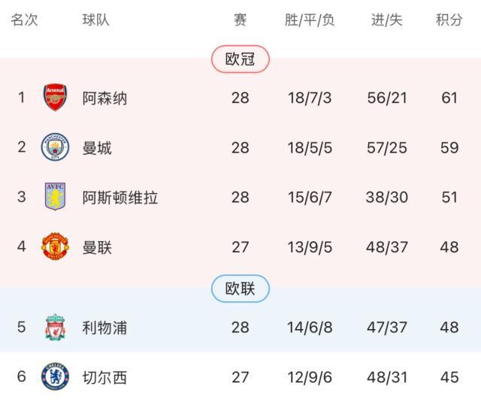The image size is (481, 402).
Task: Select the 欧冠 zone label
Action: [240, 60]
